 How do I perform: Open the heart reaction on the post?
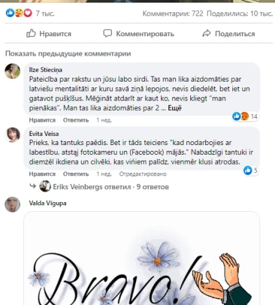[28, 13]
